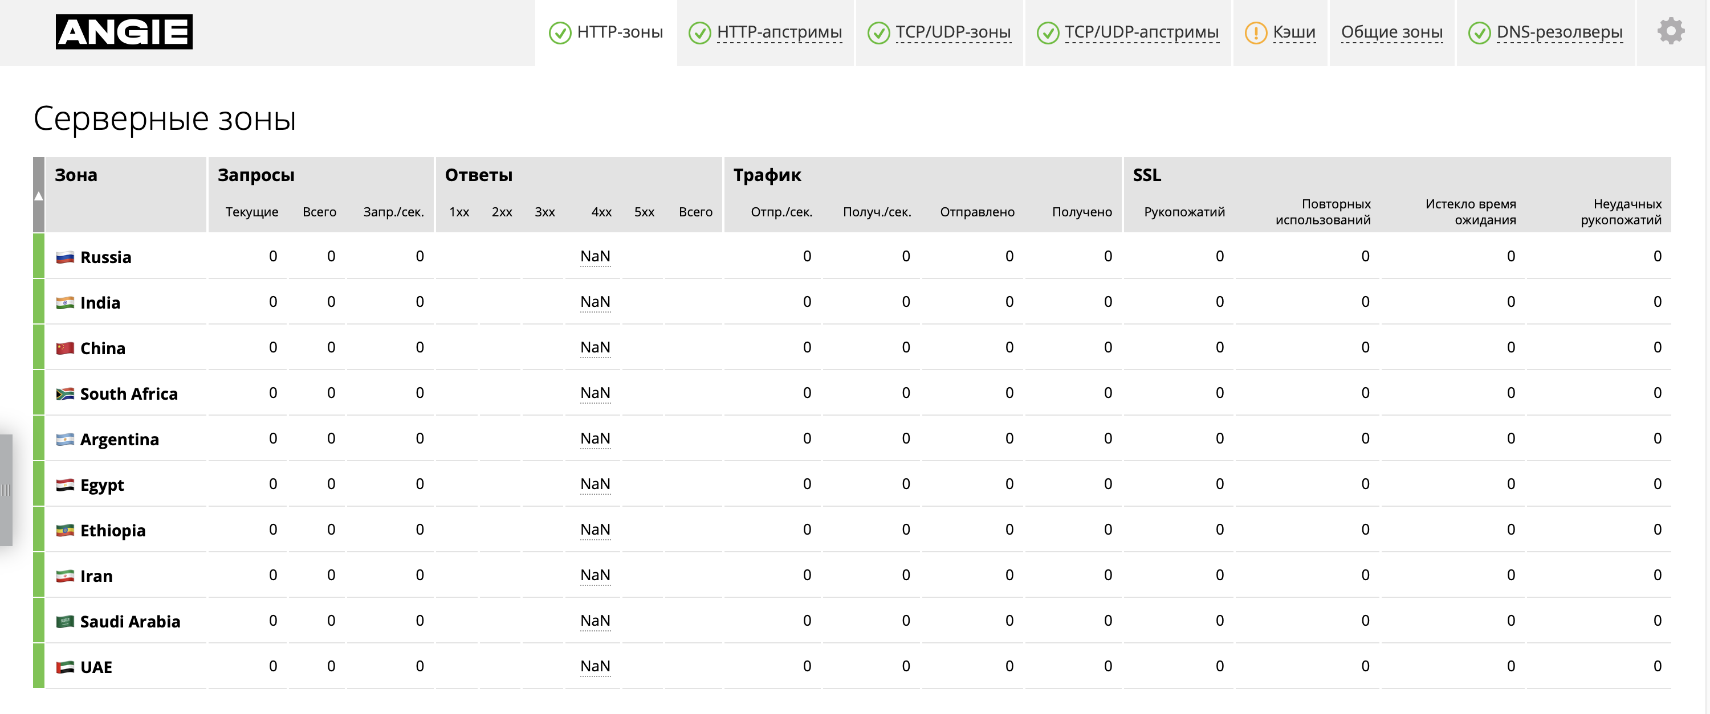Viewport: 1710px width, 714px height.
Task: Click the UAE flag icon
Action: tap(65, 667)
